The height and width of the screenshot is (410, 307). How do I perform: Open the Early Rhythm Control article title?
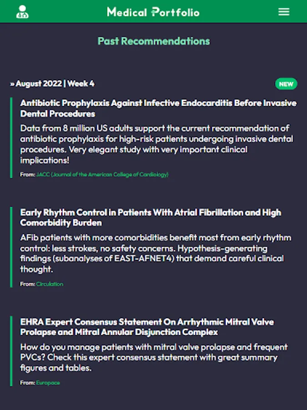(x=151, y=218)
